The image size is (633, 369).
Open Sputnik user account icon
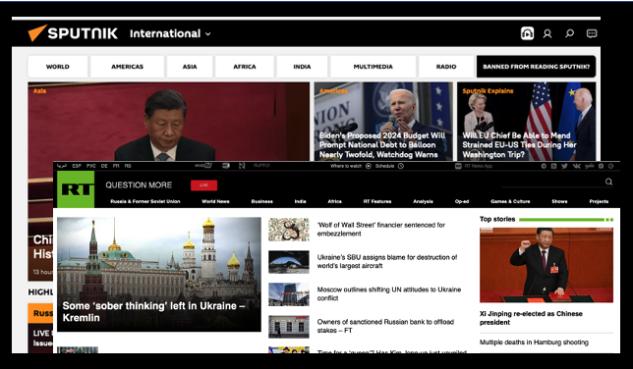tap(547, 33)
